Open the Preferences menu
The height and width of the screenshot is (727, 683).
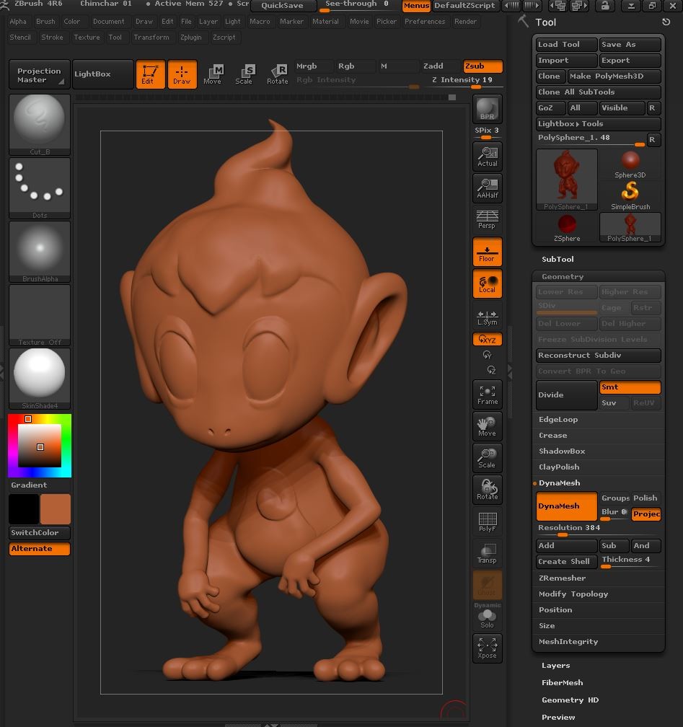pos(425,22)
